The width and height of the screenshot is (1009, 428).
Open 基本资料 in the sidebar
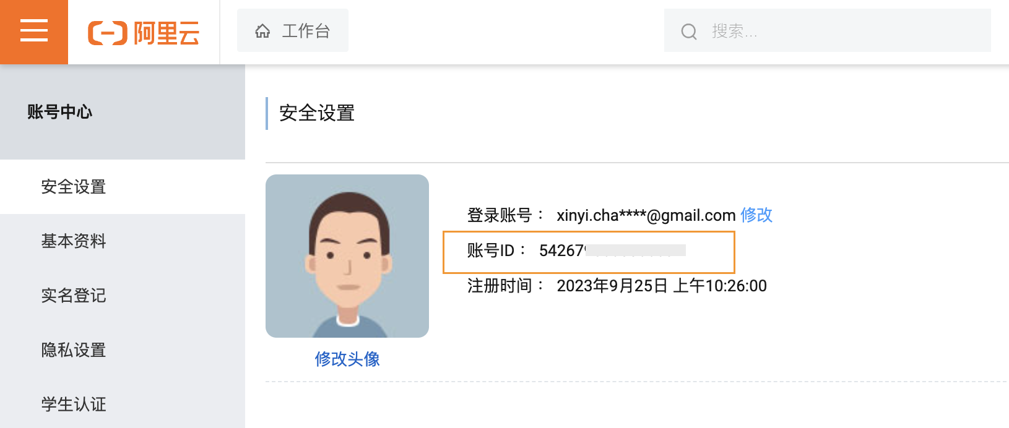pos(123,241)
